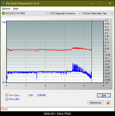Click the PlexTools Professional XL V3.16 title
The image size is (115, 116).
pos(23,3)
